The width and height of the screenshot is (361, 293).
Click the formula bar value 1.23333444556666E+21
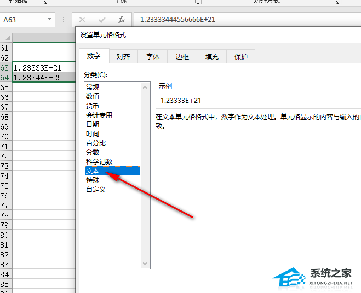point(177,20)
